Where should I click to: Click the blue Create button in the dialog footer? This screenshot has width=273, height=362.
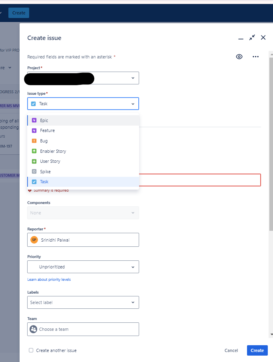click(x=257, y=350)
